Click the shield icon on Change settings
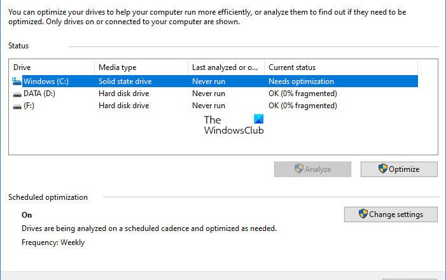The height and width of the screenshot is (280, 446). (363, 214)
